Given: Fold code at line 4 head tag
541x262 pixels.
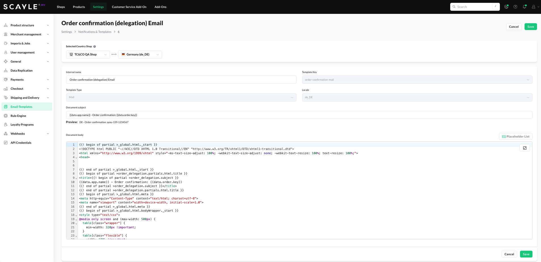Looking at the screenshot, I should pos(76,158).
